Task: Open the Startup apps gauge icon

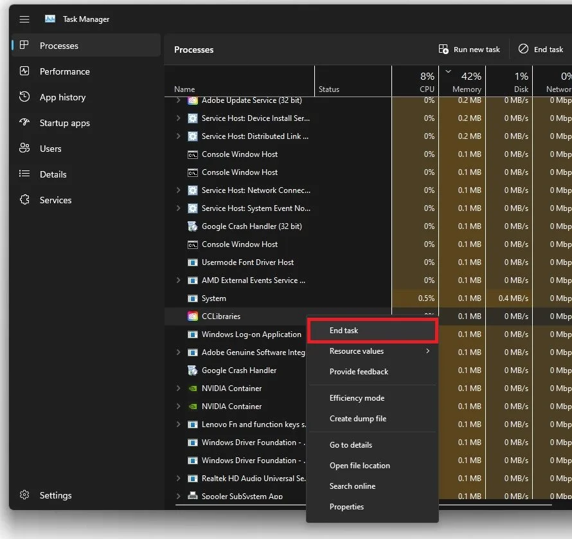Action: click(24, 122)
